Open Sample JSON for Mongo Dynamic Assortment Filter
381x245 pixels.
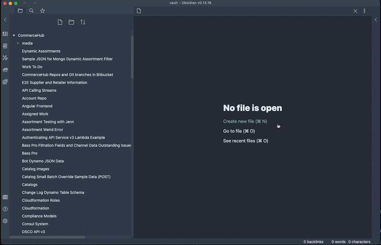[x=67, y=59]
